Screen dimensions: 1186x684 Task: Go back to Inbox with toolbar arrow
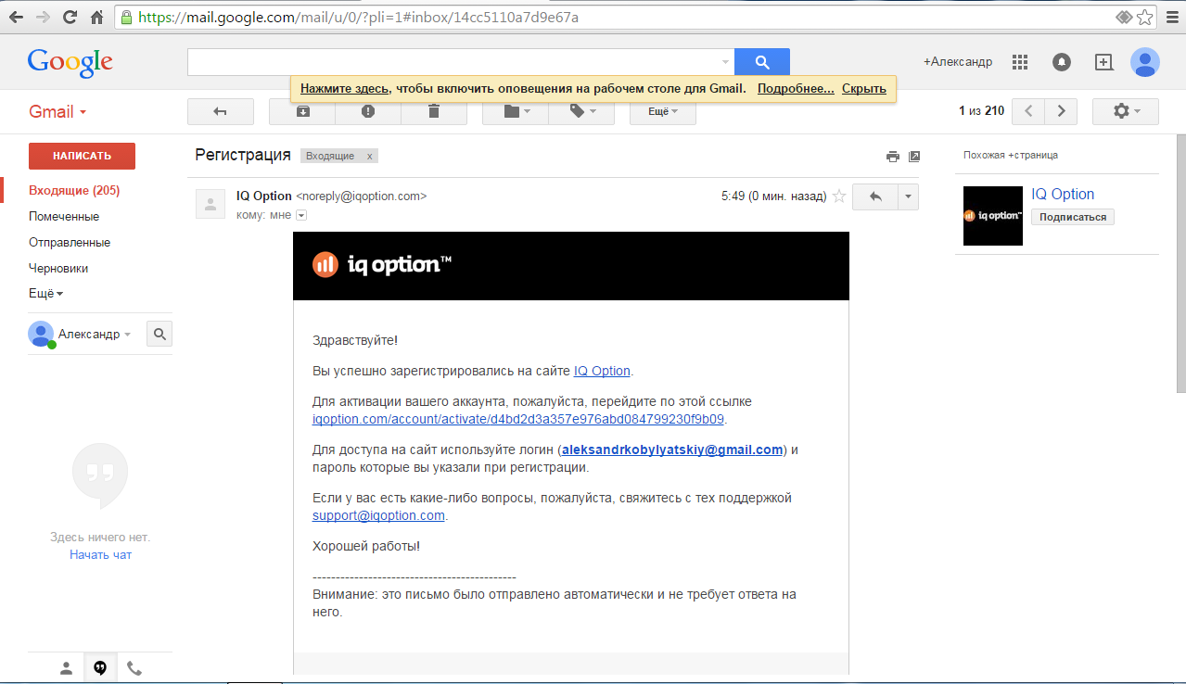(221, 111)
